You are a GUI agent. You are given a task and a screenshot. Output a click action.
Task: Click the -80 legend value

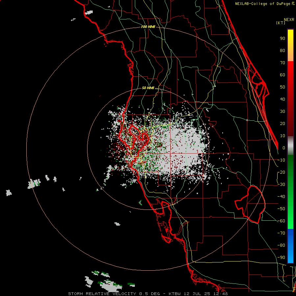pos(281,245)
